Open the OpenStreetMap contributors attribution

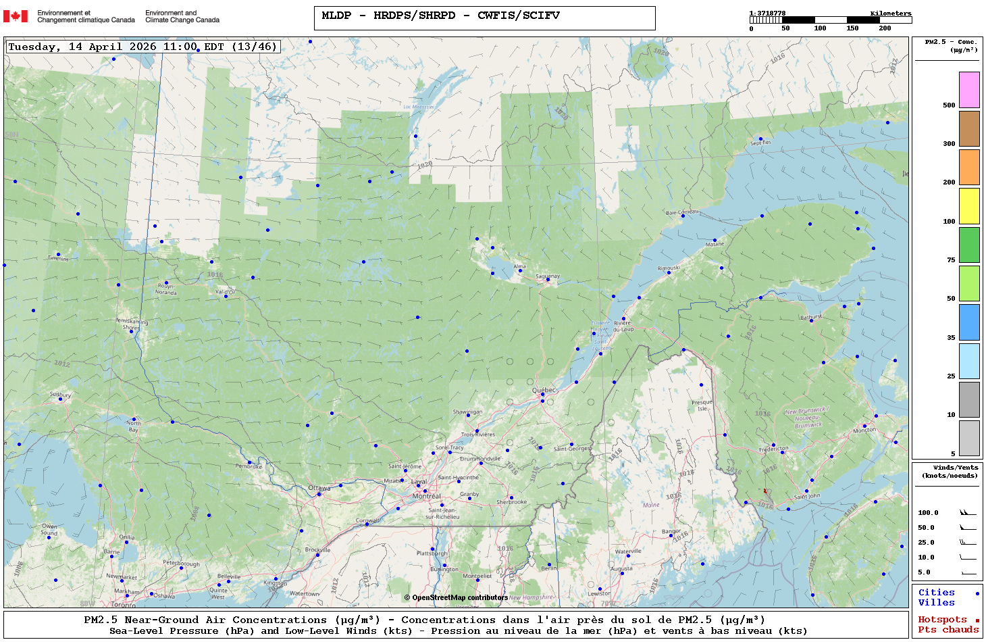coord(456,597)
